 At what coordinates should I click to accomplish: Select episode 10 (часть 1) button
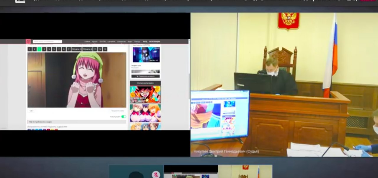[x=76, y=49]
